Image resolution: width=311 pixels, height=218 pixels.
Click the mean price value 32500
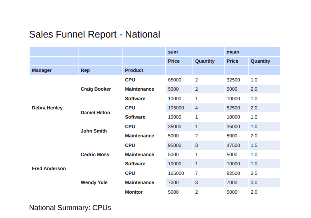(233, 80)
